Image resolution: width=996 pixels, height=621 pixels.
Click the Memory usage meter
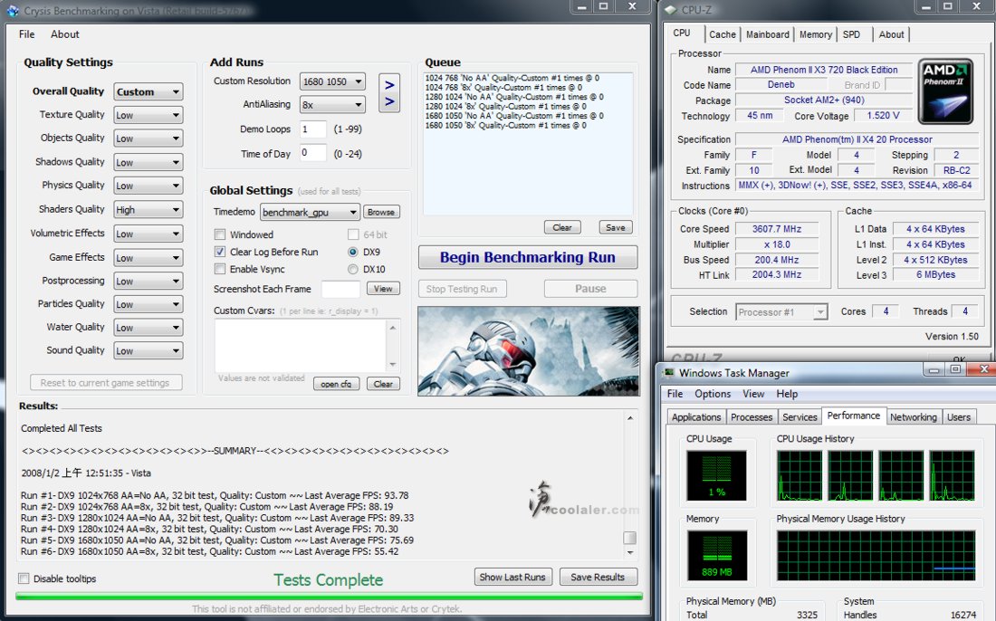click(716, 556)
